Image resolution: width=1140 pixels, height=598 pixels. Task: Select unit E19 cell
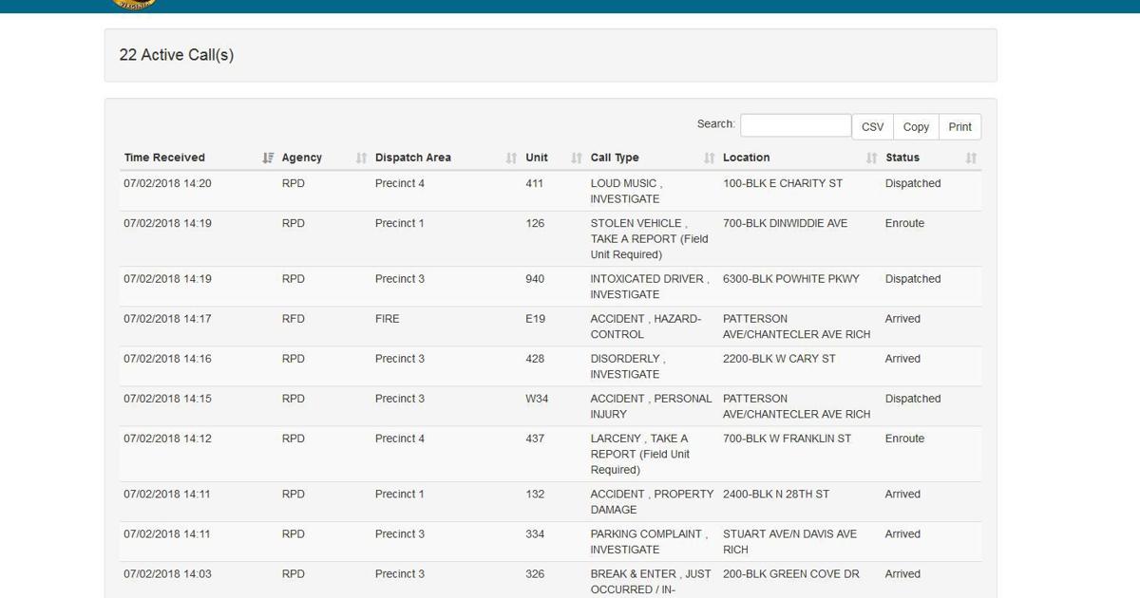536,319
